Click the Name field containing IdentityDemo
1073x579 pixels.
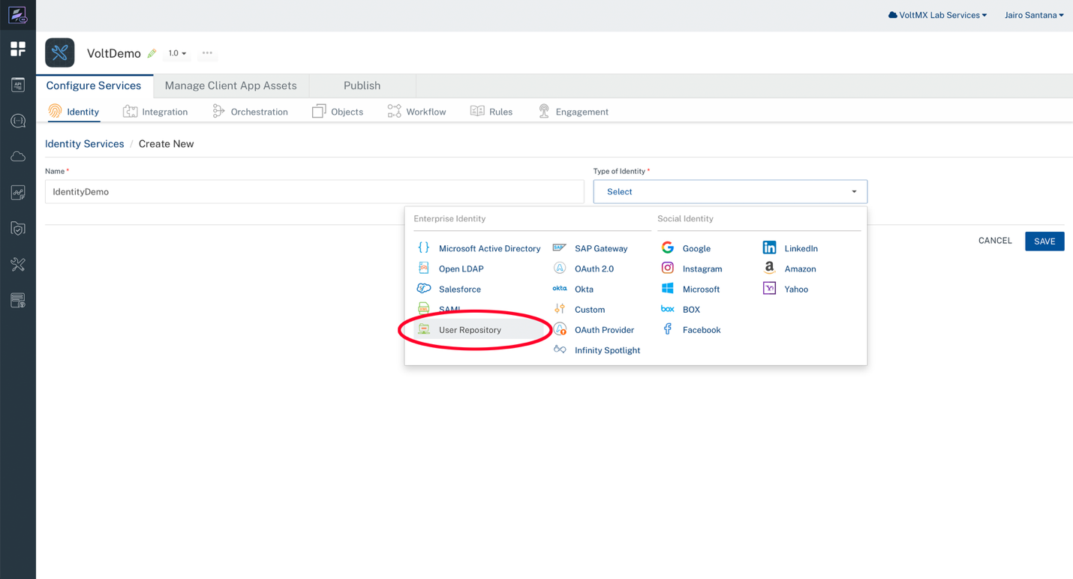tap(314, 191)
